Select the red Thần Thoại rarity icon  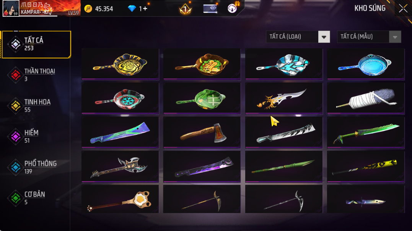pos(16,75)
